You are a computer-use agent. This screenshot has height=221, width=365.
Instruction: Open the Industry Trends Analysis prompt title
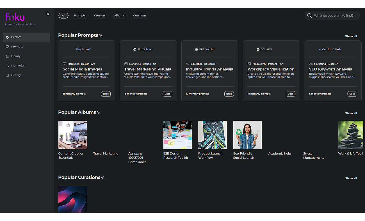point(209,69)
